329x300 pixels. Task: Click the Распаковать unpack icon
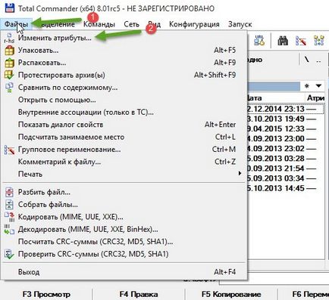click(x=9, y=63)
